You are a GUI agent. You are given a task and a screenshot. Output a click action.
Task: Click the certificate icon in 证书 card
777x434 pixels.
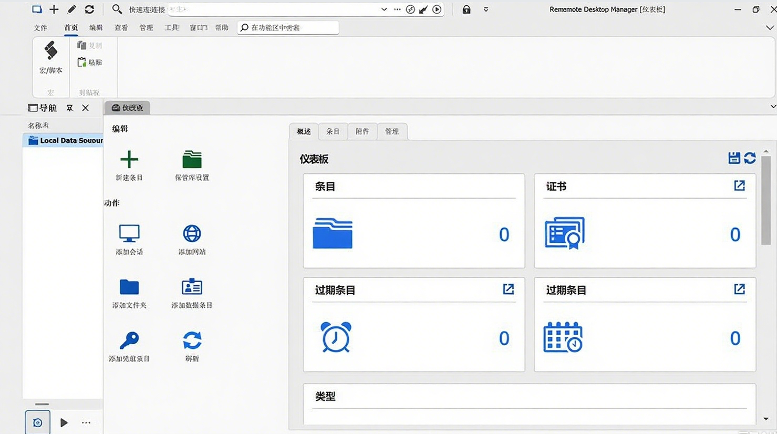click(x=565, y=233)
